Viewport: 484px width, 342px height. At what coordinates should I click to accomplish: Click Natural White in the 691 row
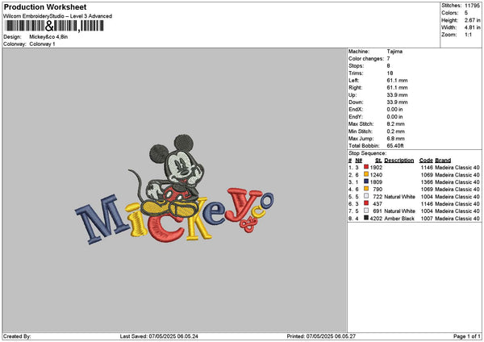point(400,211)
